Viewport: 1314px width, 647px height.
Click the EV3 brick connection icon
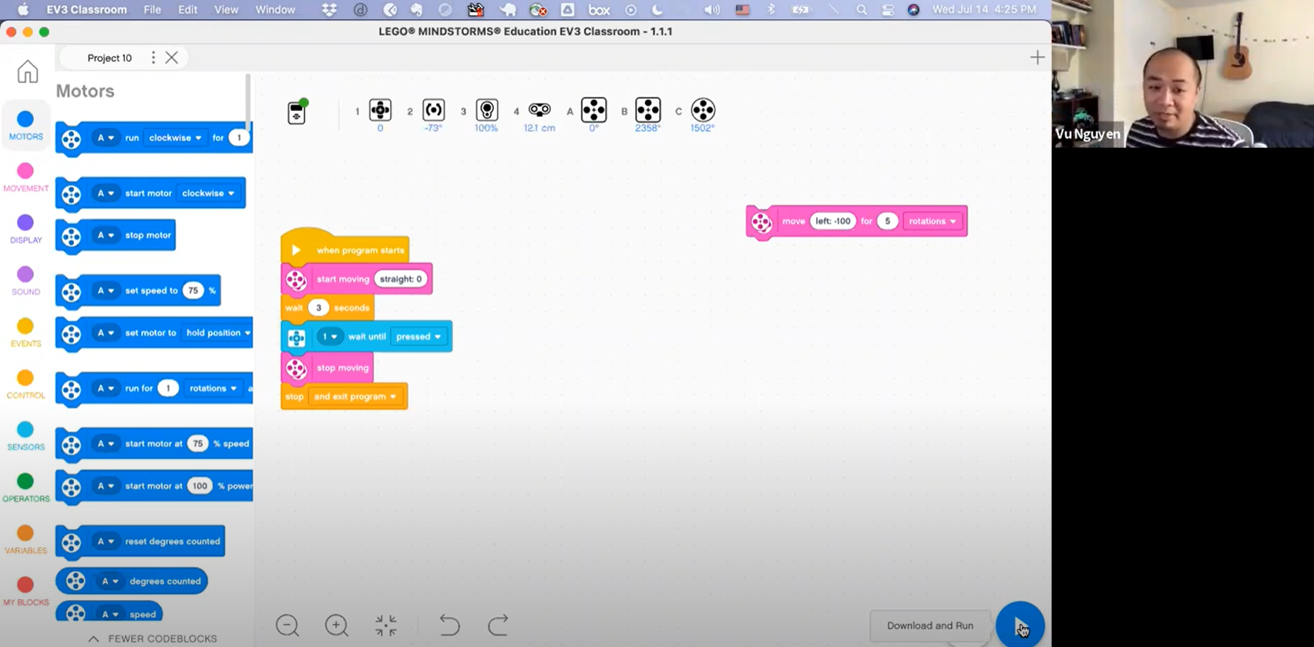coord(297,112)
